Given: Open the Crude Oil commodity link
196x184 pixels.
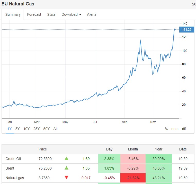Looking at the screenshot, I should tap(13, 159).
